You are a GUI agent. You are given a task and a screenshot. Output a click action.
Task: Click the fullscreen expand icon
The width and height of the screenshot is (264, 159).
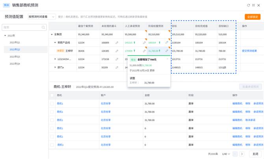pyautogui.click(x=254, y=5)
